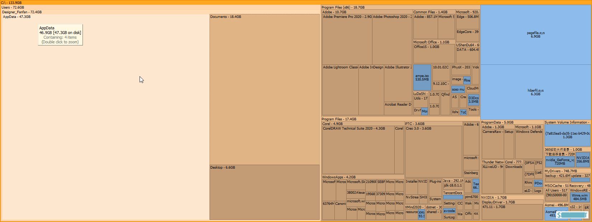Screen dimensions: 592x222
Task: Select the nvidia_GeForce 720MB file block
Action: [560, 161]
